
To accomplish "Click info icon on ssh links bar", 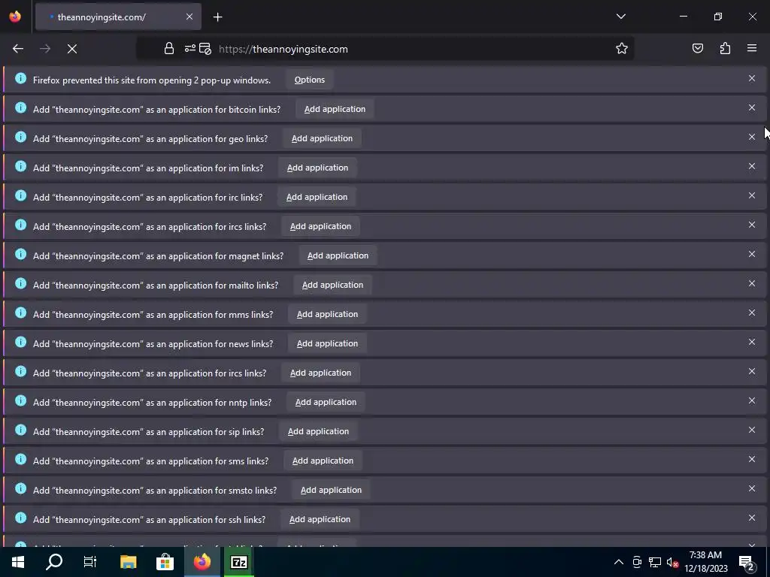I will click(x=20, y=518).
